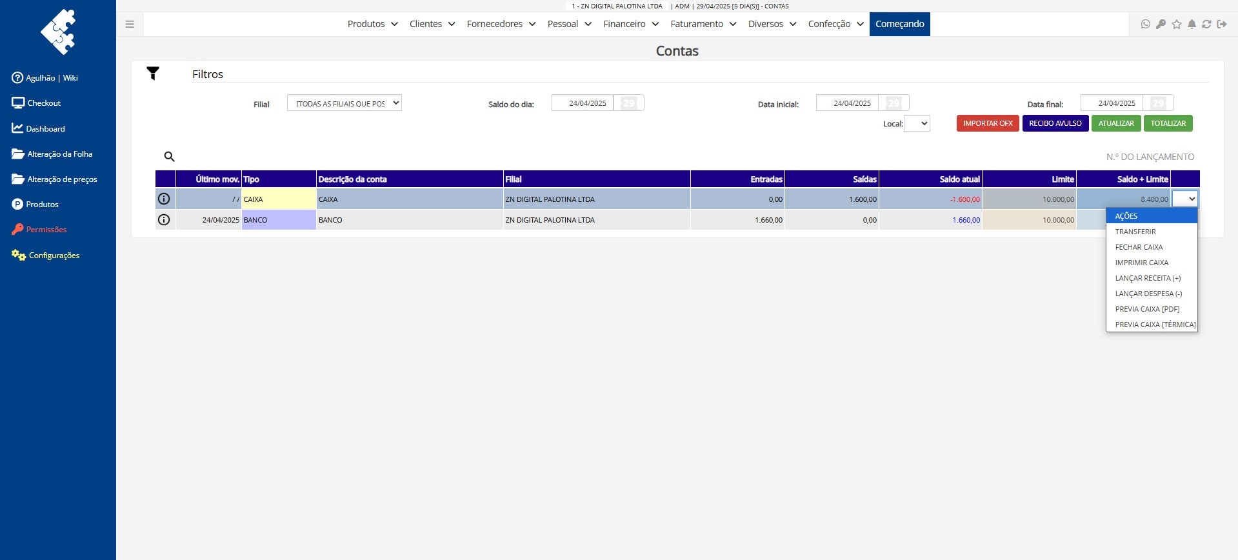Click the N.º DO LANÇAMENTO search field
This screenshot has height=560, width=1238.
pyautogui.click(x=1150, y=157)
